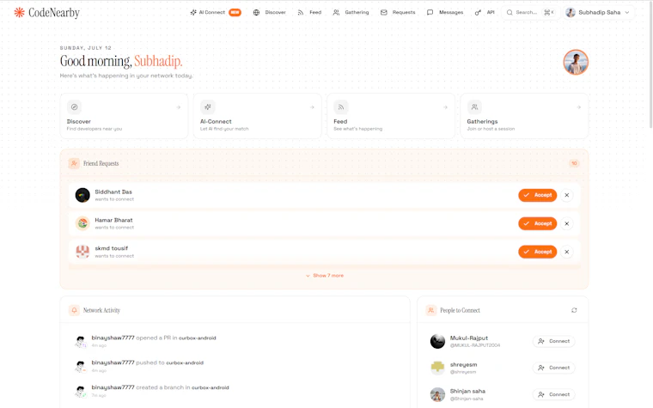653x408 pixels.
Task: Open the Discover card title
Action: 79,122
